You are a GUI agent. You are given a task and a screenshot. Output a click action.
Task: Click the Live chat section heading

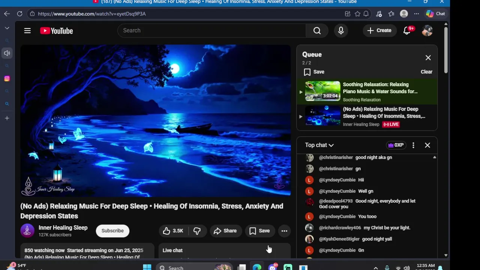tap(172, 250)
